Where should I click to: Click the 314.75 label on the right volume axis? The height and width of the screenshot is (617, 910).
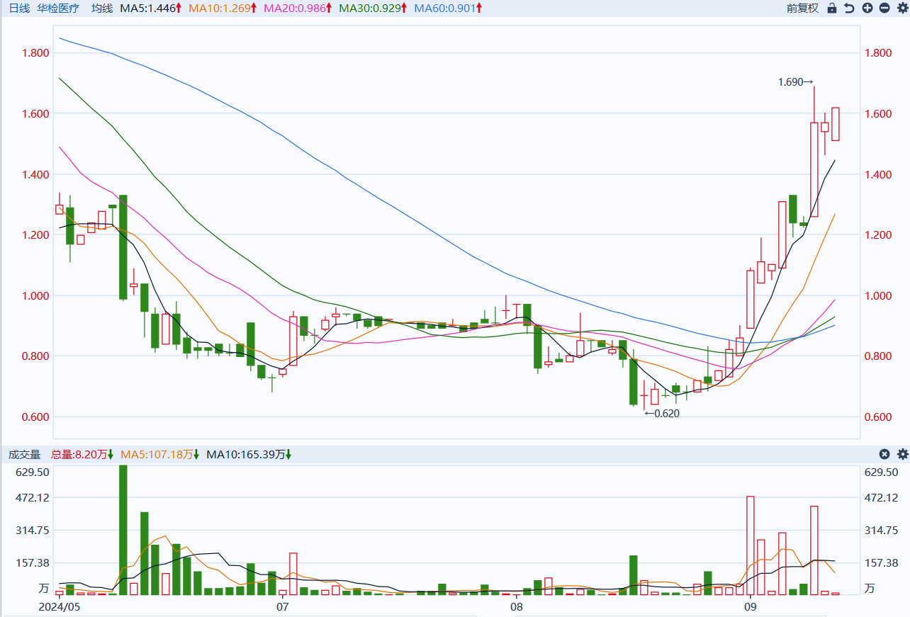(882, 531)
